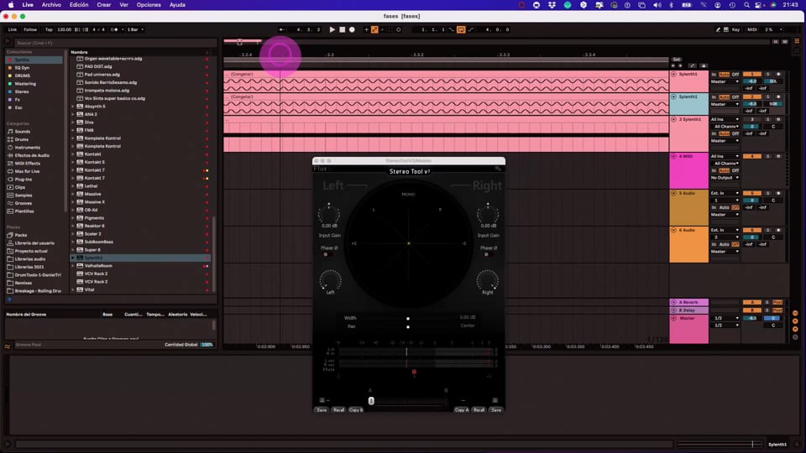Open Plug-ins category
This screenshot has width=806, height=453.
pos(24,180)
